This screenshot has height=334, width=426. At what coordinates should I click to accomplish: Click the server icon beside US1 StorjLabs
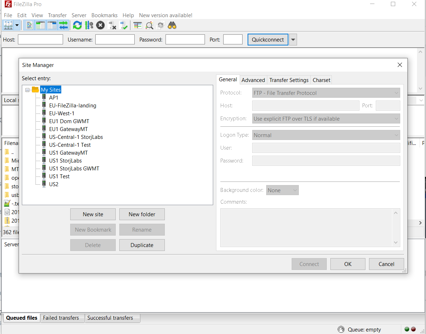(44, 160)
